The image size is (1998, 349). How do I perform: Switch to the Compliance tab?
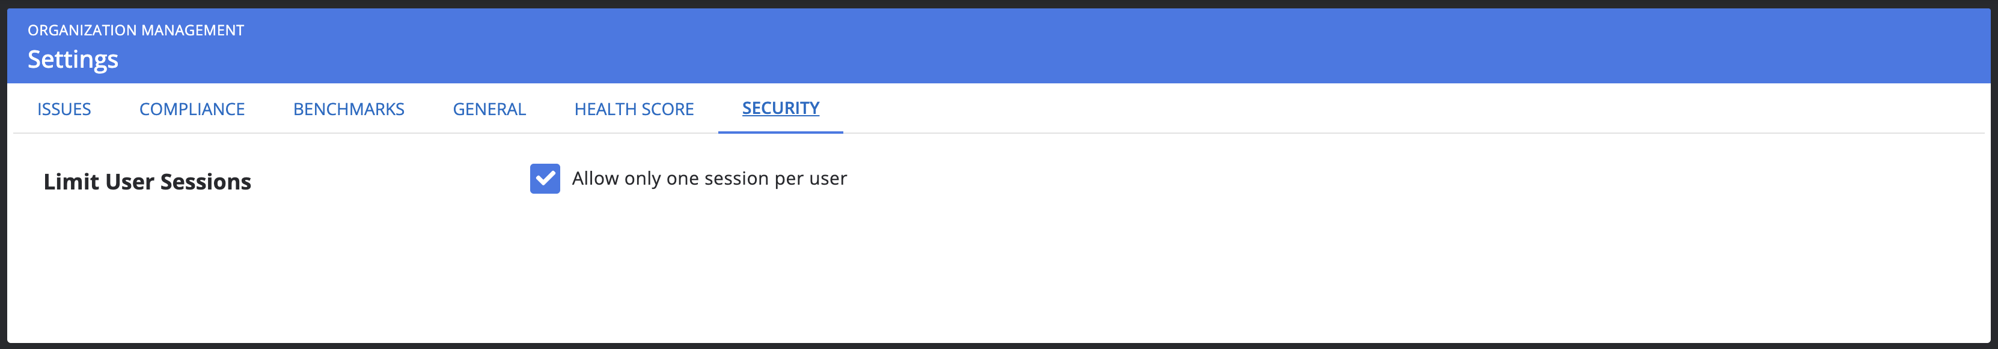(192, 109)
